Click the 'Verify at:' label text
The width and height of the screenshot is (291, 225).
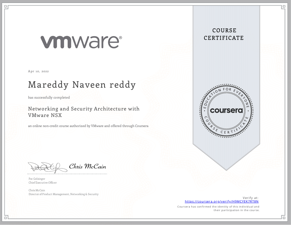tap(251, 197)
